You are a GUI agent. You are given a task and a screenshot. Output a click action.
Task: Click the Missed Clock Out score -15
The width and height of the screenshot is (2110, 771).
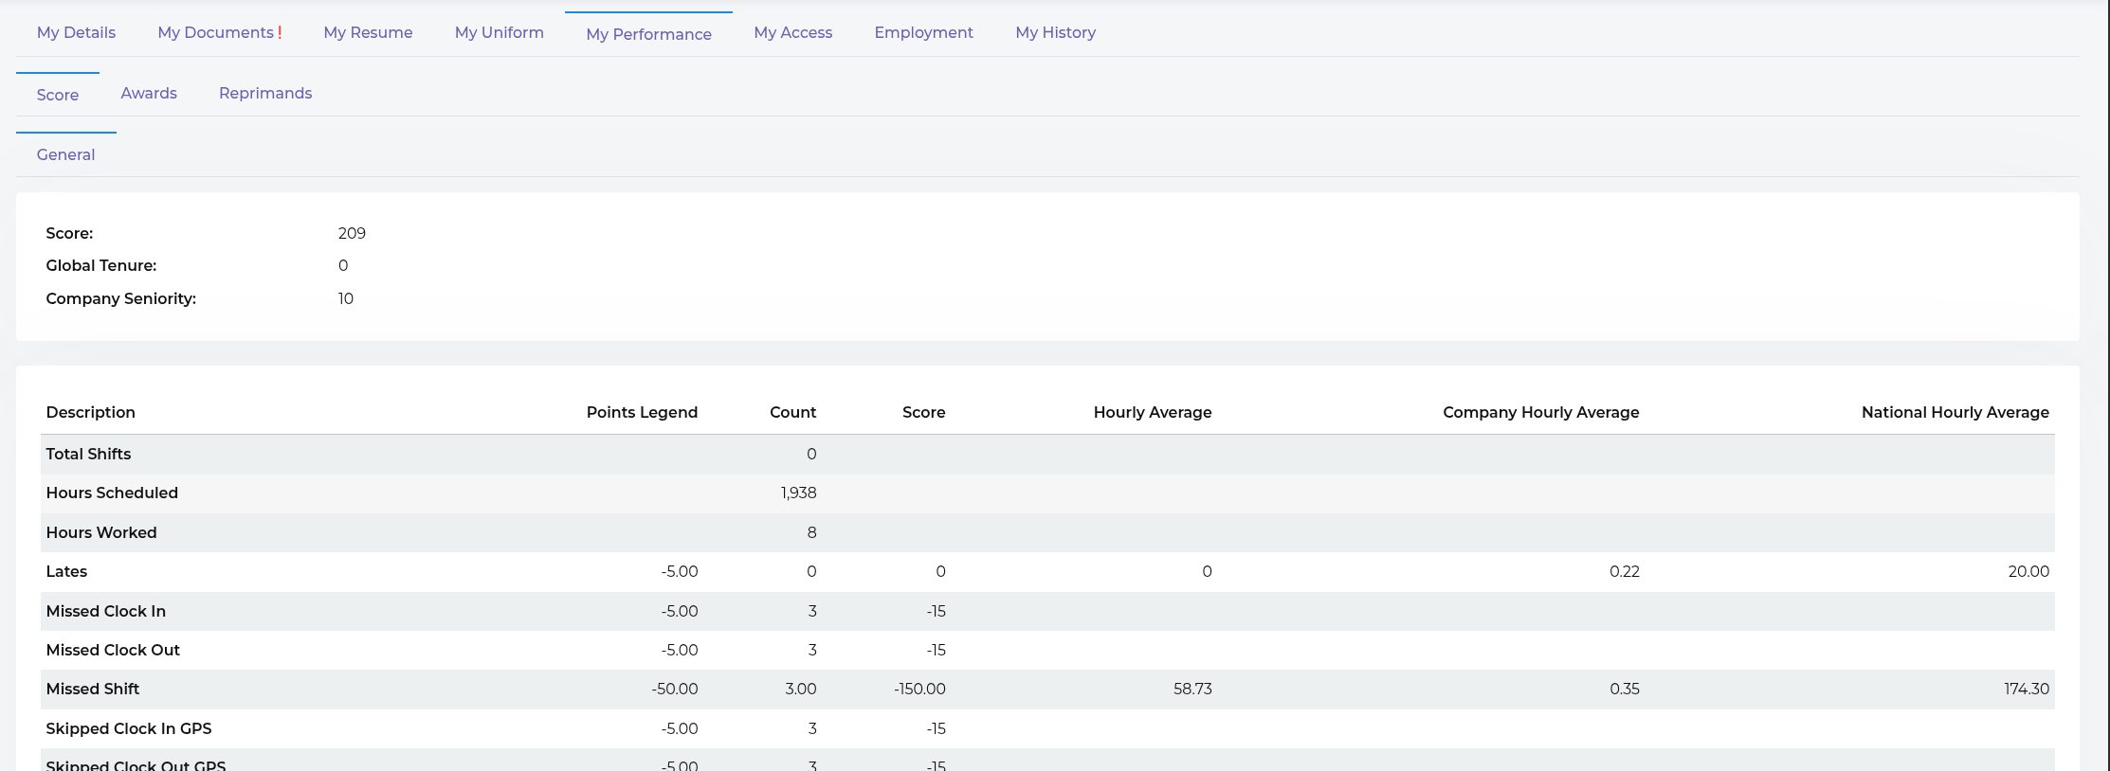click(x=937, y=650)
